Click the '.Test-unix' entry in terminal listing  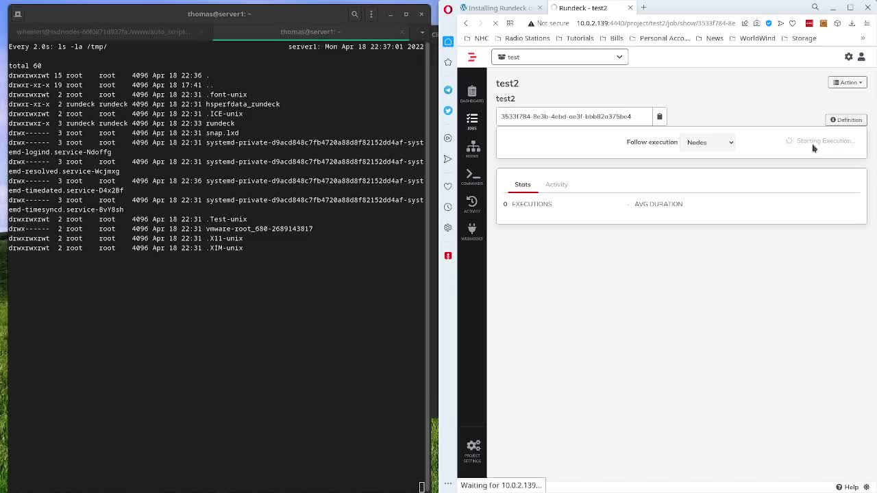[227, 219]
